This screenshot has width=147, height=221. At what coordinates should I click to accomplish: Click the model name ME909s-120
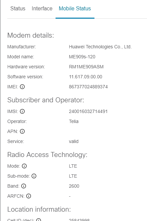click(x=82, y=57)
